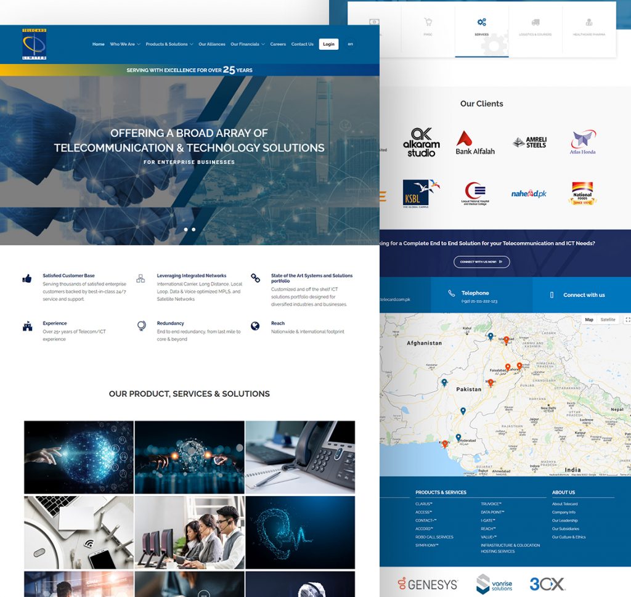Click the network icon beside Leveraging Integrated Networks
The height and width of the screenshot is (597, 631).
140,278
